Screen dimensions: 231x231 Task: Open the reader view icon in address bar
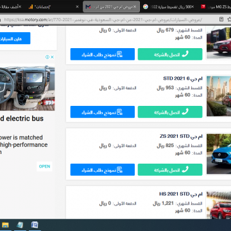[x=221, y=19]
